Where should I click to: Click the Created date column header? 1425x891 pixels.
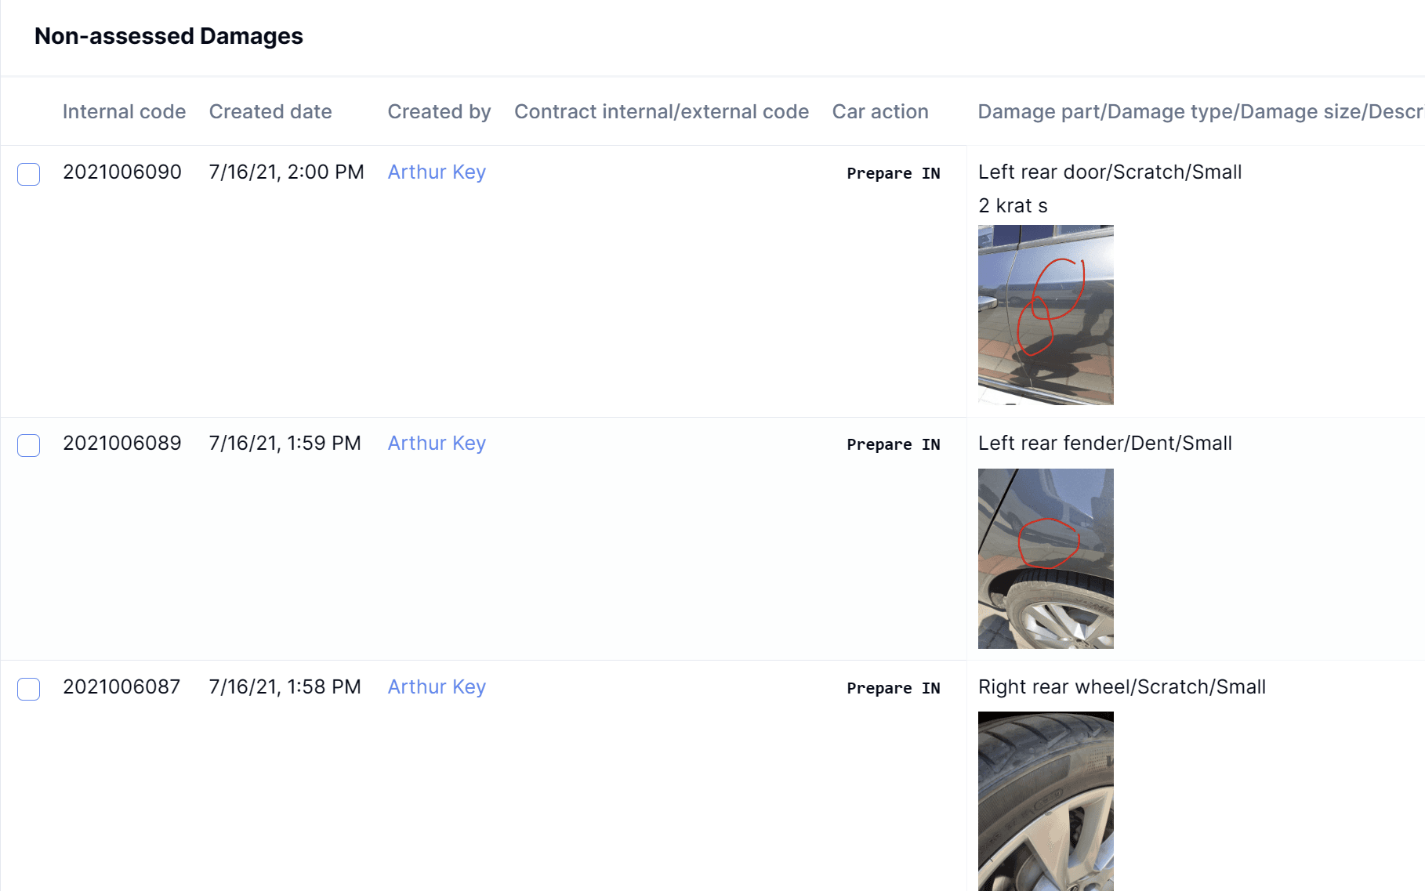(270, 112)
